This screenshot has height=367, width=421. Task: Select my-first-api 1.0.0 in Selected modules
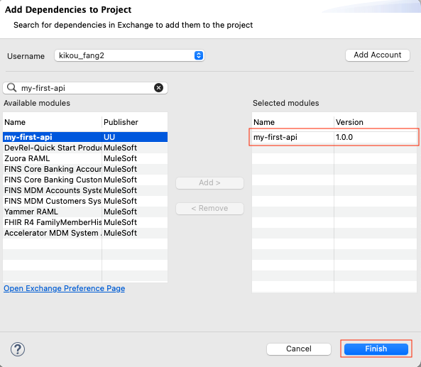334,137
